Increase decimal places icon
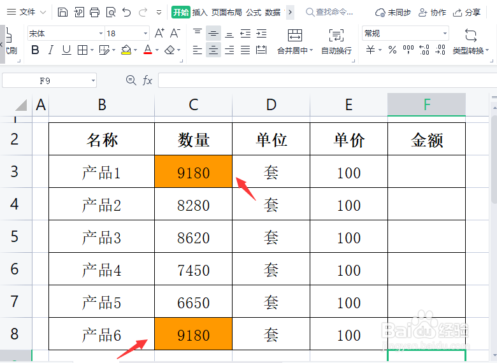Image resolution: width=497 pixels, height=363 pixels. [424, 50]
